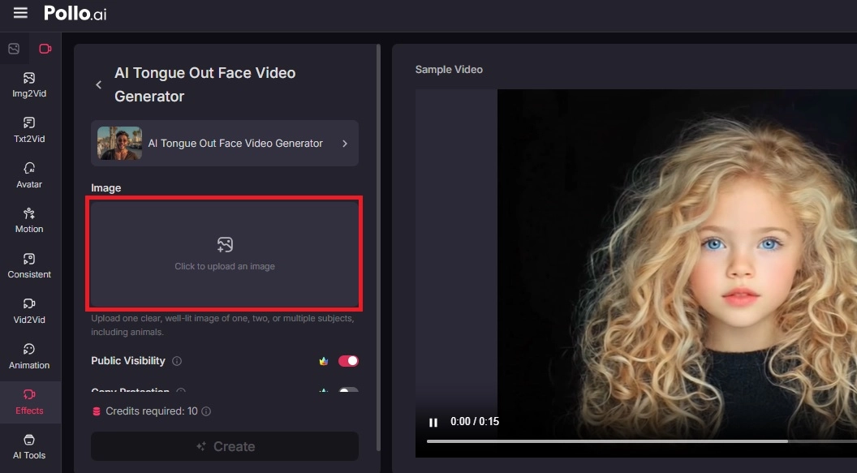This screenshot has height=473, width=857.
Task: Open the AI Tools section
Action: pos(28,445)
